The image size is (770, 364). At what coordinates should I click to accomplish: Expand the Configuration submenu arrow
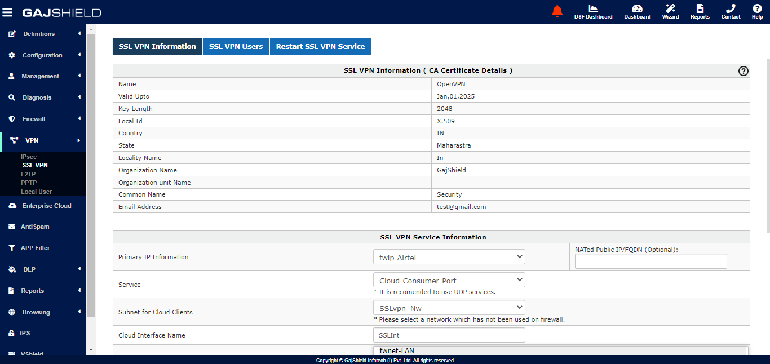pos(79,55)
